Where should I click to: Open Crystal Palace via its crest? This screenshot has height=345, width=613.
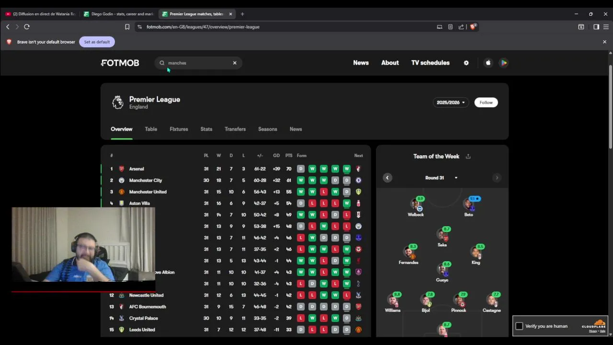point(121,318)
